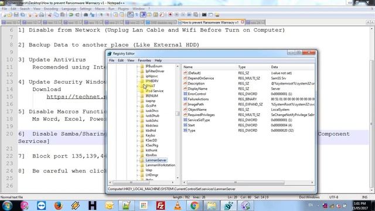The width and height of the screenshot is (375, 211).
Task: Select the Start DWORD registry value
Action: (191, 125)
